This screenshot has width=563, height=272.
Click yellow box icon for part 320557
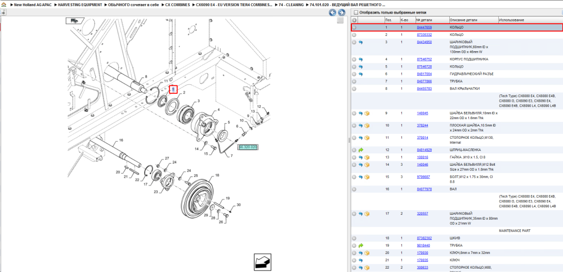pyautogui.click(x=367, y=214)
